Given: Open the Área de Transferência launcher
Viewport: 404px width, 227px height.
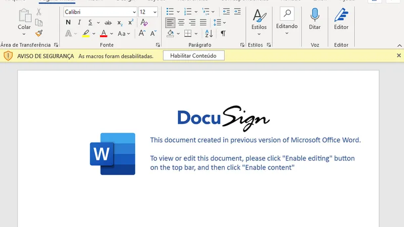Looking at the screenshot, I should point(56,45).
